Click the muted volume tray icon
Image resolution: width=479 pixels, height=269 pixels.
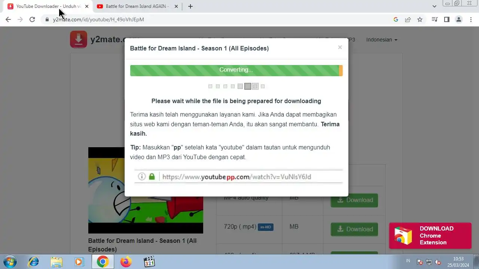pyautogui.click(x=438, y=262)
